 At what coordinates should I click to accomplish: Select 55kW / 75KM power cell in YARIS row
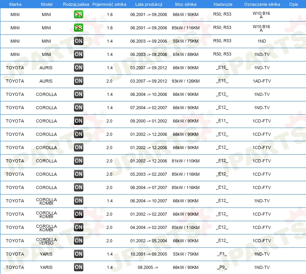(185, 254)
